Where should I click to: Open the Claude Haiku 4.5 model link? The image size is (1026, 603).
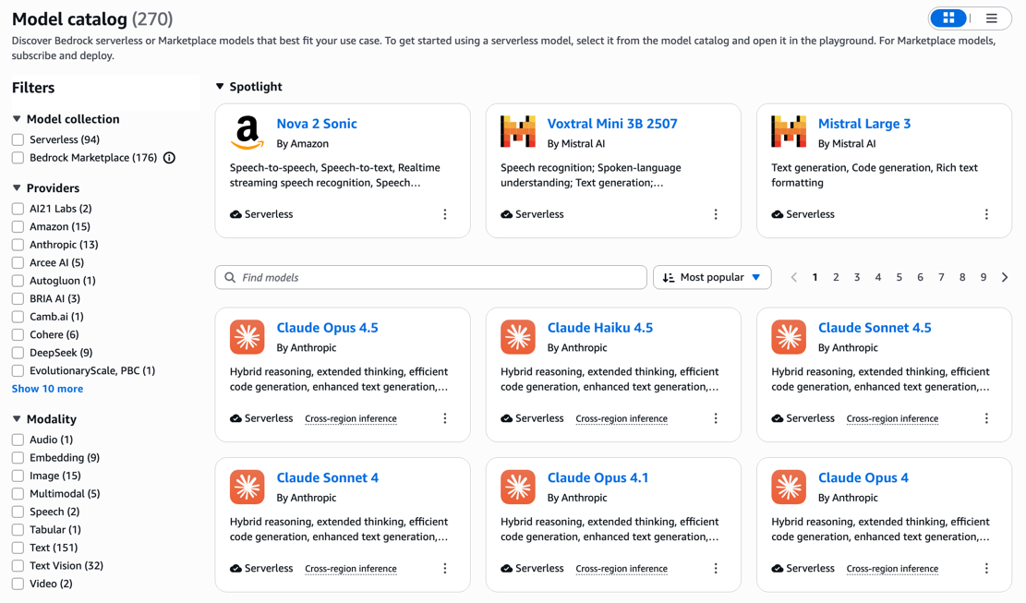pyautogui.click(x=600, y=328)
